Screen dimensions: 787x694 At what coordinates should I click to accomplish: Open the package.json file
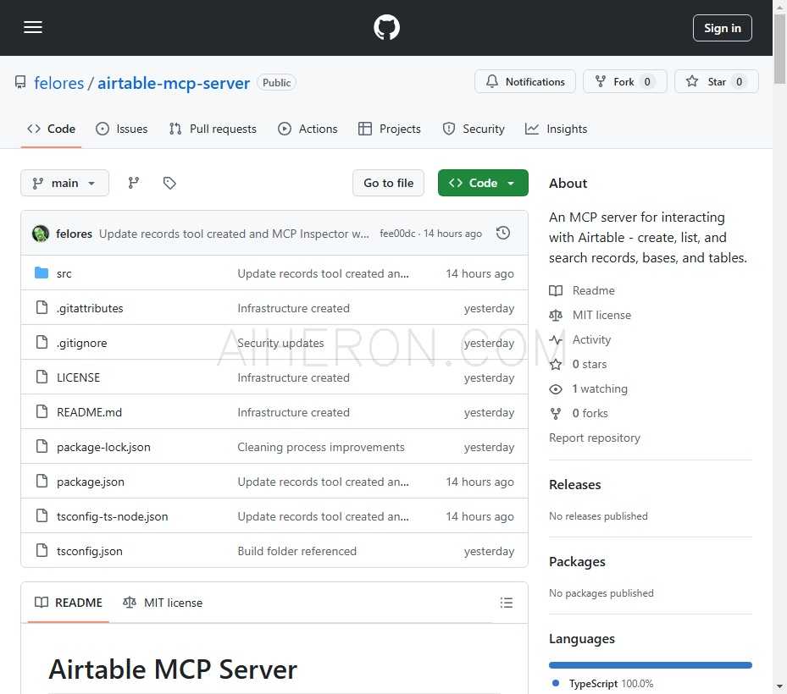coord(91,482)
